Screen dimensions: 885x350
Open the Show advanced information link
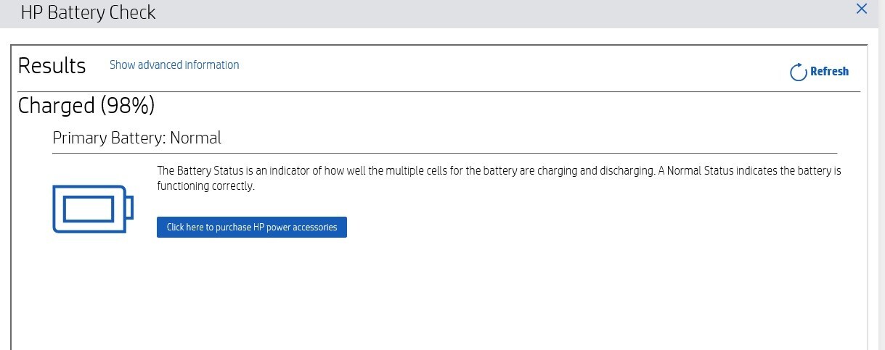[174, 64]
